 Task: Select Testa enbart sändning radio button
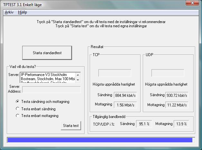(x=36, y=109)
